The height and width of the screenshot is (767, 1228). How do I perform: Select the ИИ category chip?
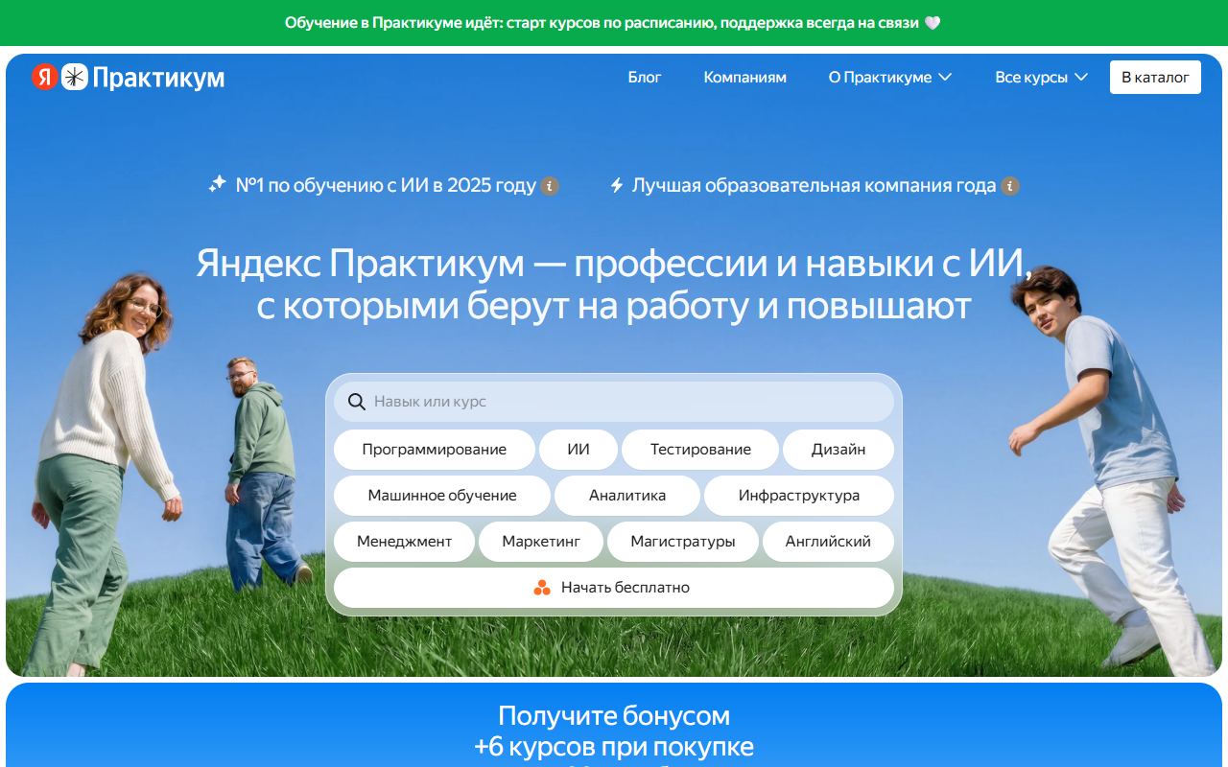click(579, 450)
